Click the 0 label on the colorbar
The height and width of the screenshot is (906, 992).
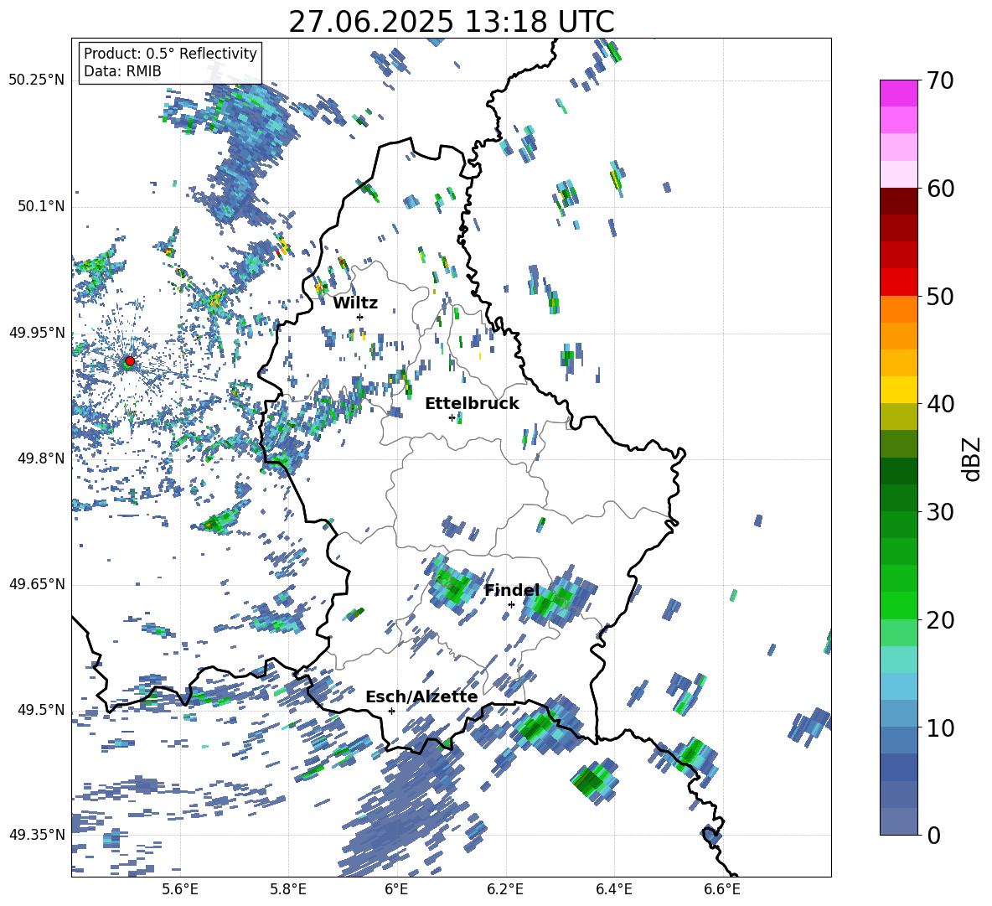(933, 835)
